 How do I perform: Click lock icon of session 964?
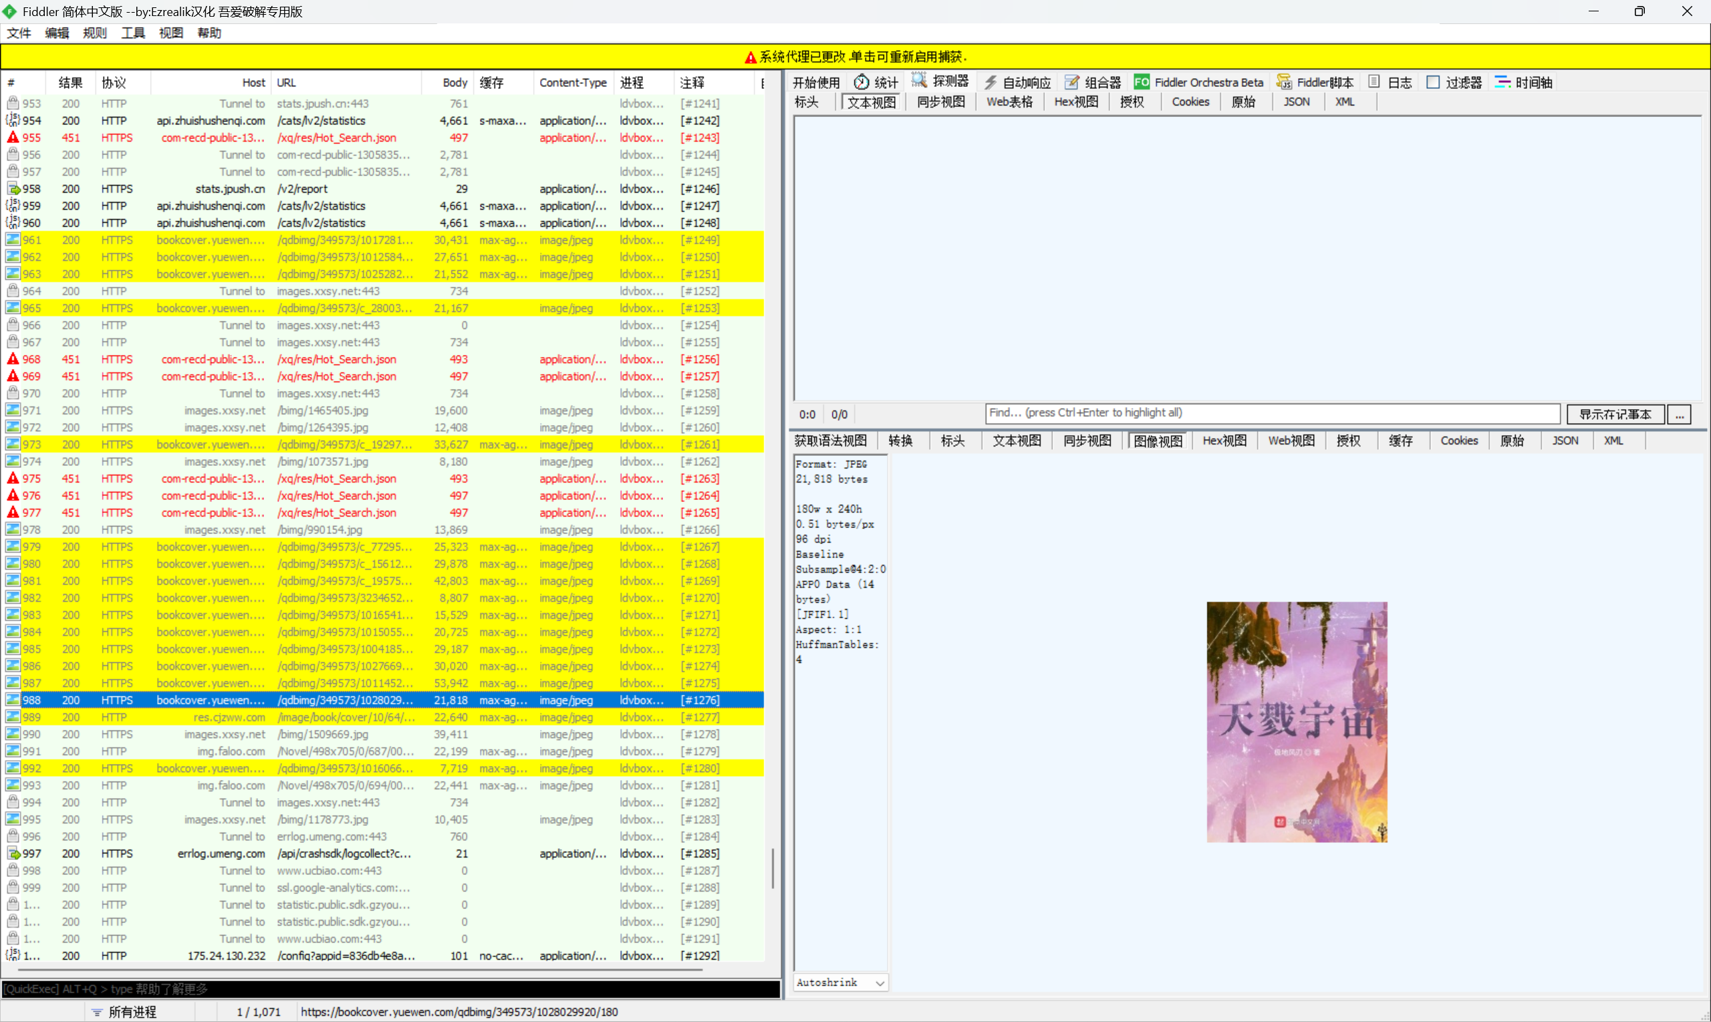13,291
